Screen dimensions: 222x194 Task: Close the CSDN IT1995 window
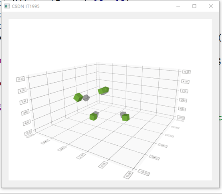pos(211,6)
